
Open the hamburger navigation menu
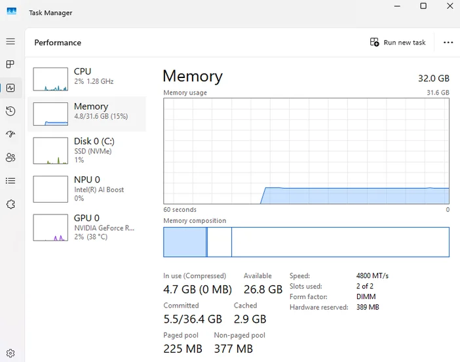click(x=10, y=41)
